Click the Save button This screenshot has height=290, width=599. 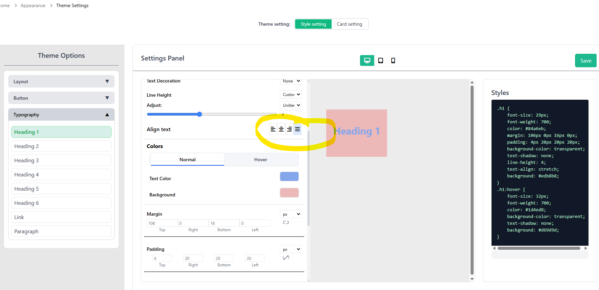pos(586,61)
